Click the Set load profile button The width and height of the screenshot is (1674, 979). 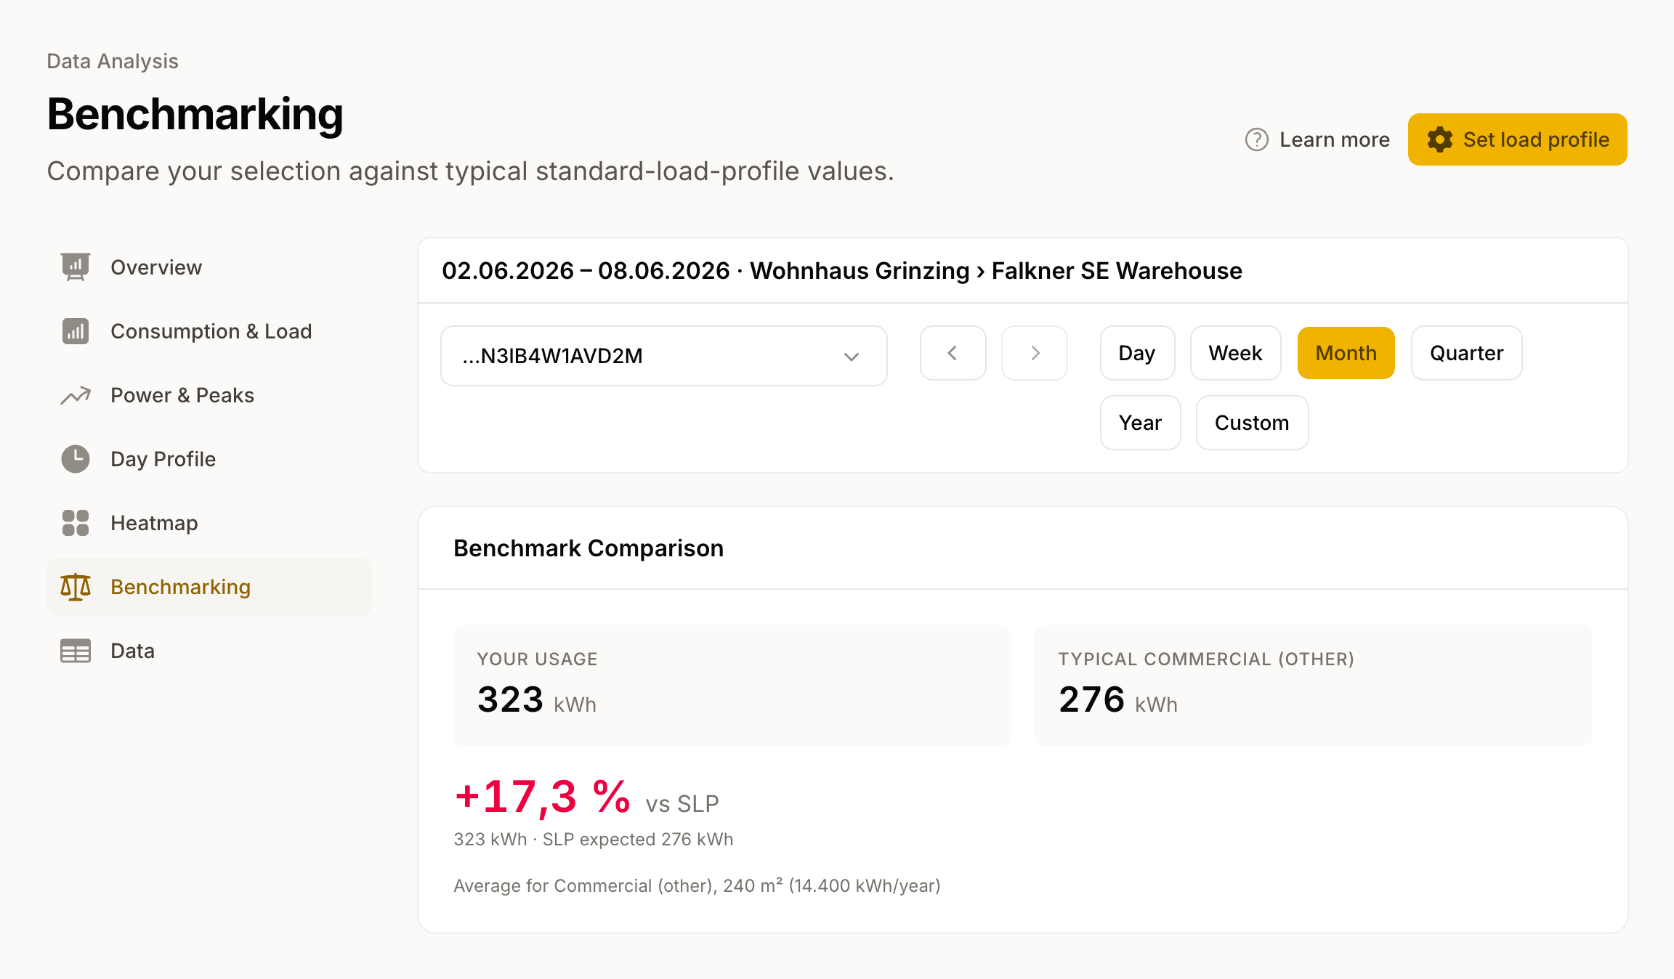tap(1518, 139)
